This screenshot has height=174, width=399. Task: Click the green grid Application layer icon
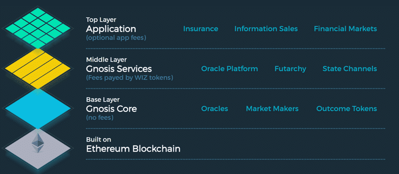click(x=38, y=28)
